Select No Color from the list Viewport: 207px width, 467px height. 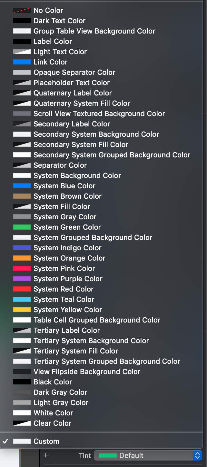(48, 10)
